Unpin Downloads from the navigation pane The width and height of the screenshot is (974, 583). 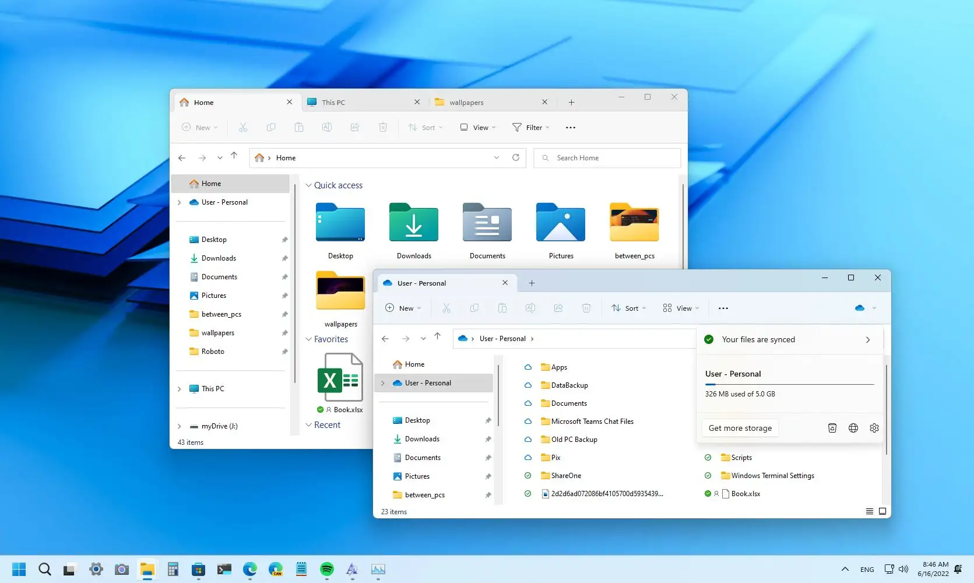pos(284,258)
